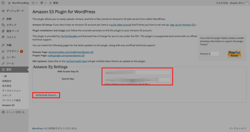
Task: Focus the Secret Key field
Action: pyautogui.click(x=137, y=80)
